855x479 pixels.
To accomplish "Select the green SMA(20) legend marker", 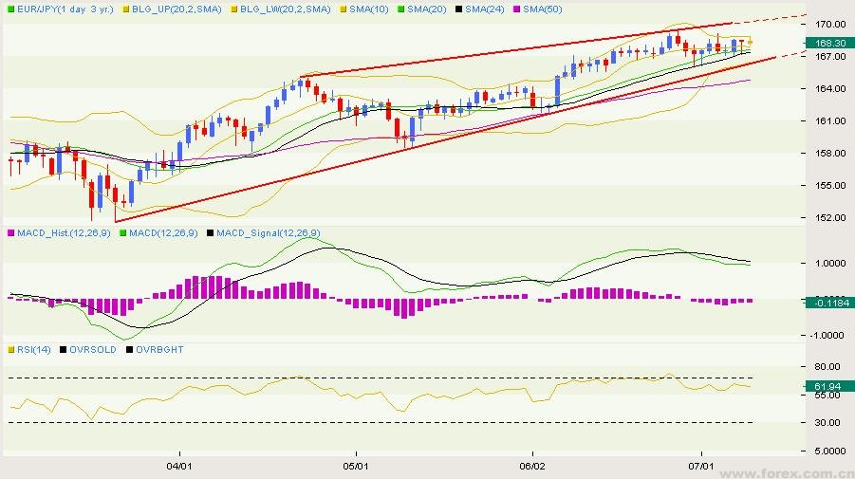I will [401, 7].
